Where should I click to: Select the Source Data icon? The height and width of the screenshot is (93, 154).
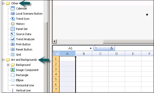pos(13,34)
